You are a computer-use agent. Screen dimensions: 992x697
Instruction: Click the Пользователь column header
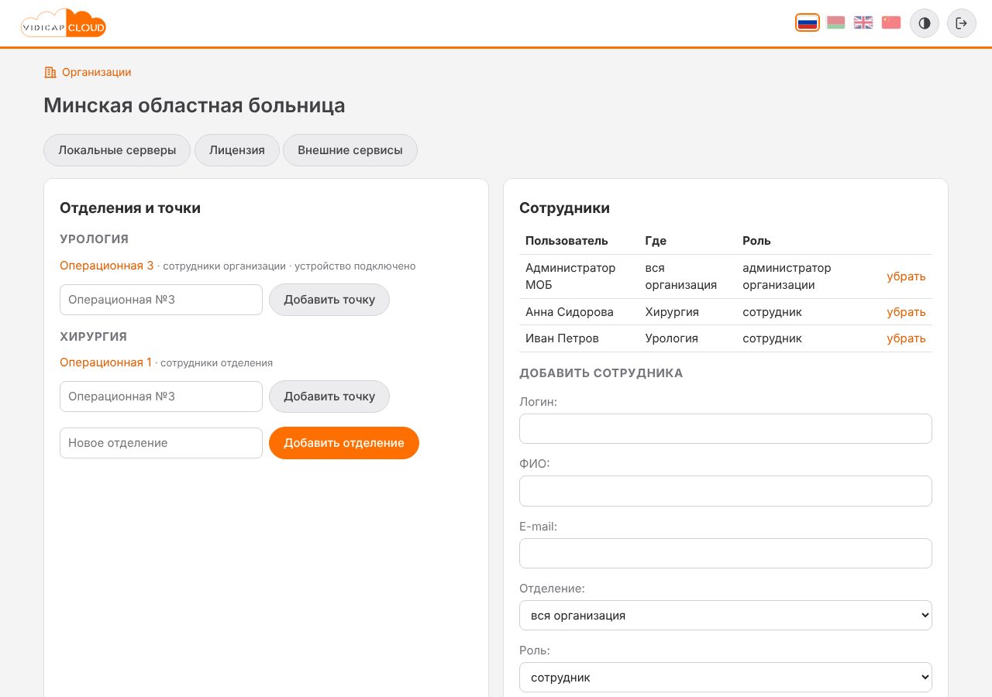coord(567,241)
